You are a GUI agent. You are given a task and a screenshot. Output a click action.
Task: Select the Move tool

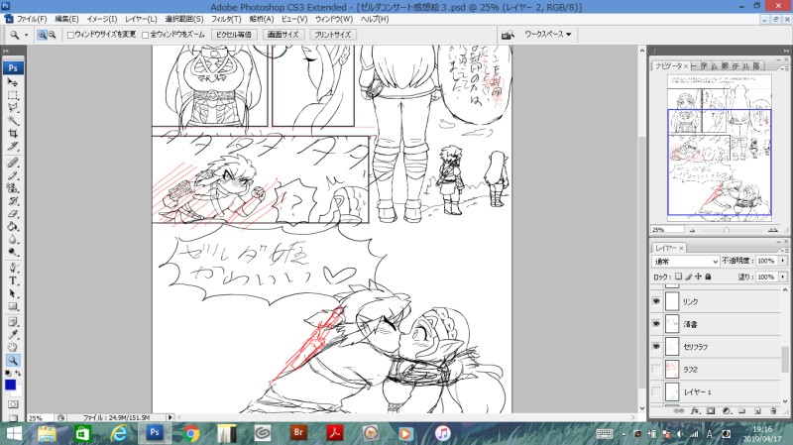(13, 82)
